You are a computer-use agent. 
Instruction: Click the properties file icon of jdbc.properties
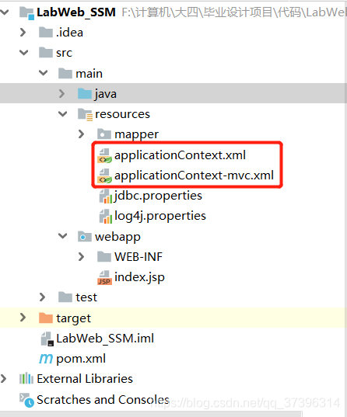[x=105, y=196]
